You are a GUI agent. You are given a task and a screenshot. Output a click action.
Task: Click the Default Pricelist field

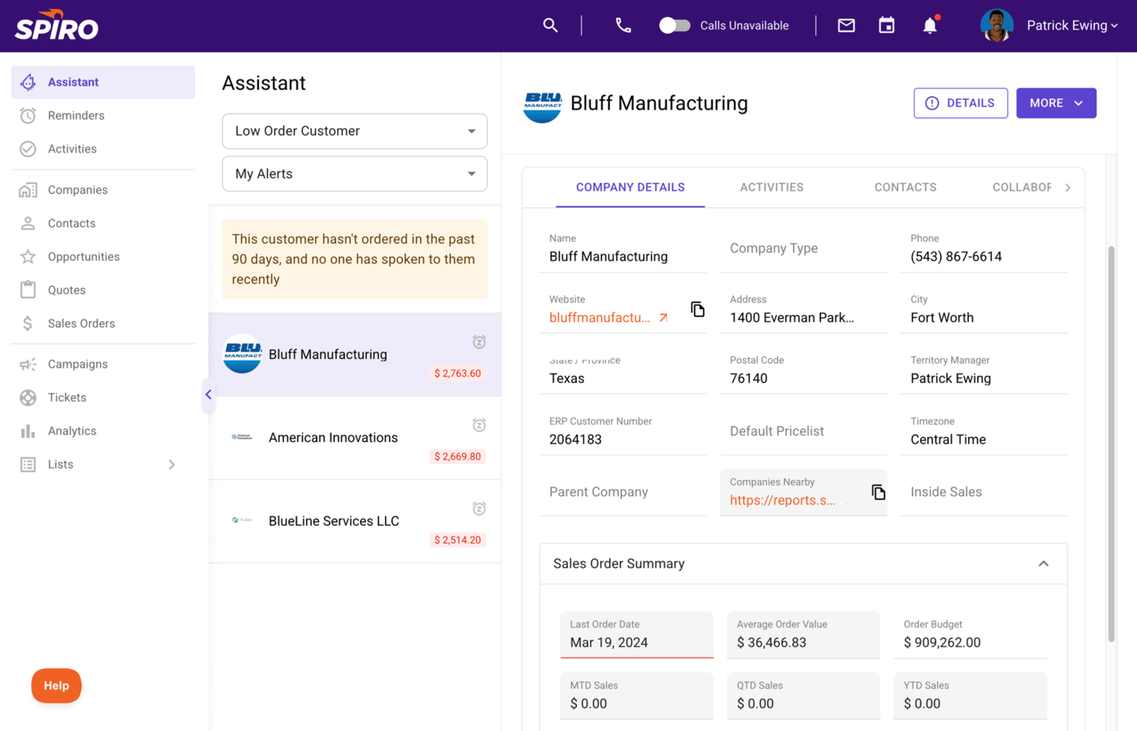[x=804, y=432]
